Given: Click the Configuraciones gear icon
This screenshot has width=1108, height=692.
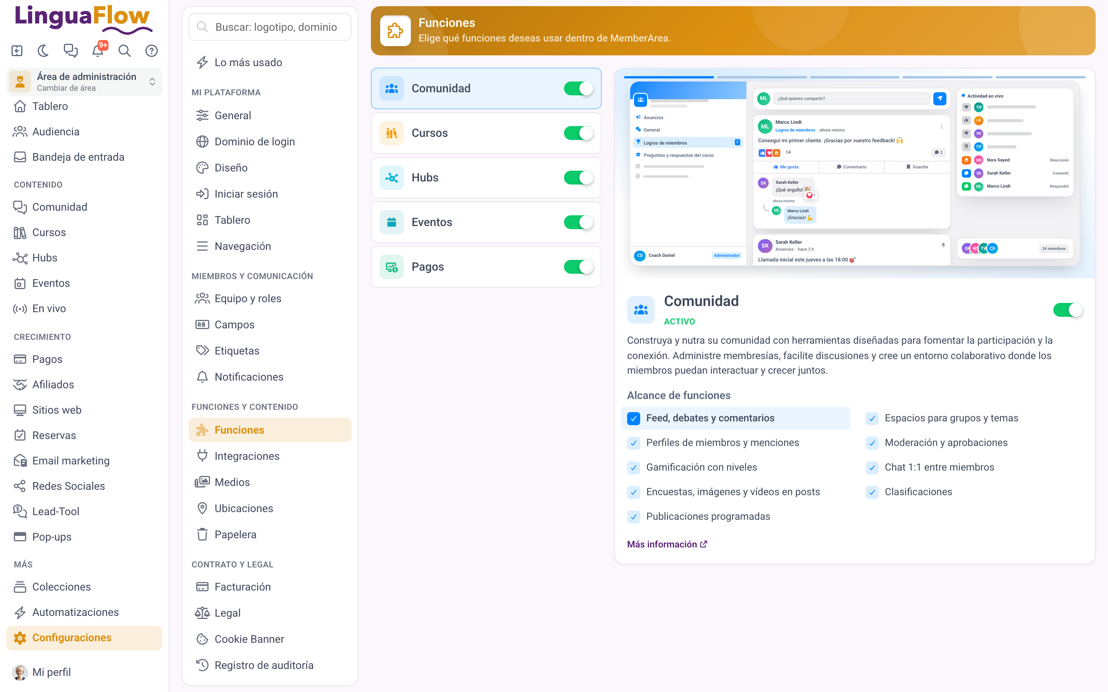Looking at the screenshot, I should click(x=20, y=638).
